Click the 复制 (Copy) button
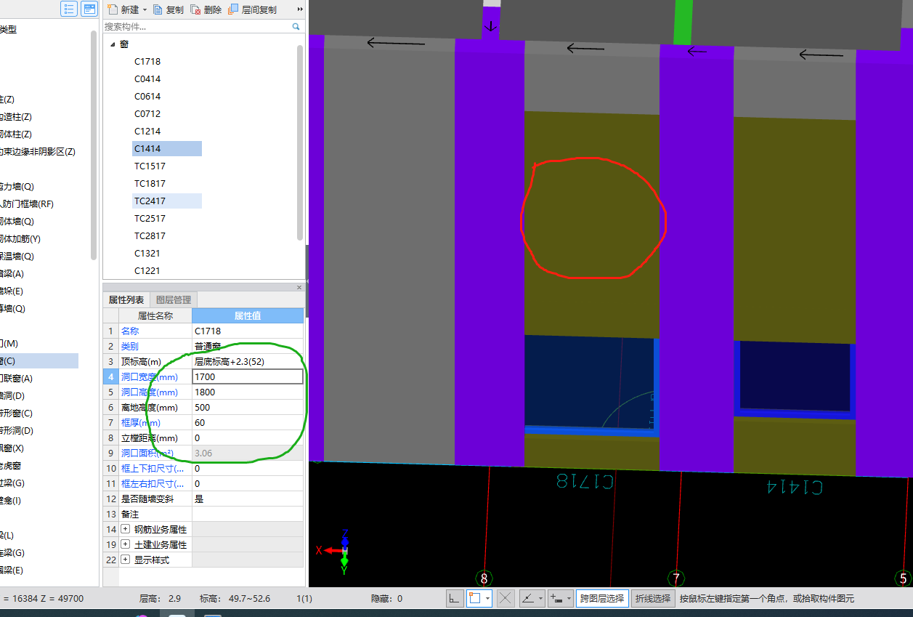 [169, 9]
